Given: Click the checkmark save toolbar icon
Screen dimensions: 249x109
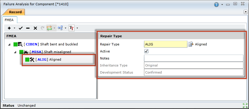Looking at the screenshot, I should coord(21,28).
